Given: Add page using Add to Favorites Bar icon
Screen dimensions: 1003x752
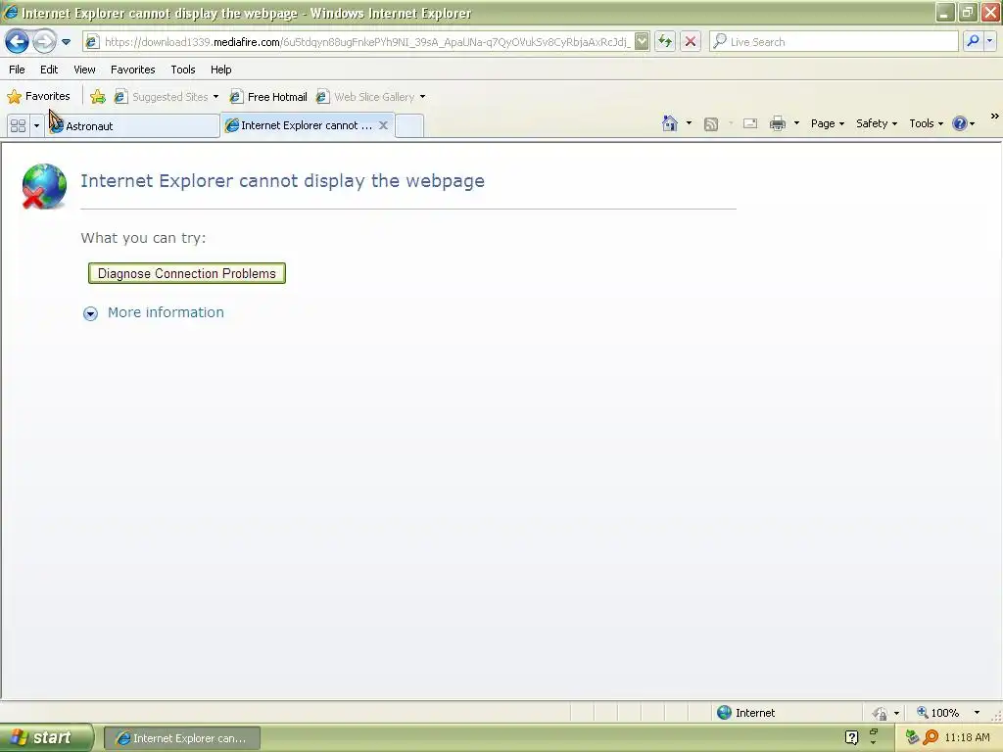Looking at the screenshot, I should pyautogui.click(x=98, y=97).
